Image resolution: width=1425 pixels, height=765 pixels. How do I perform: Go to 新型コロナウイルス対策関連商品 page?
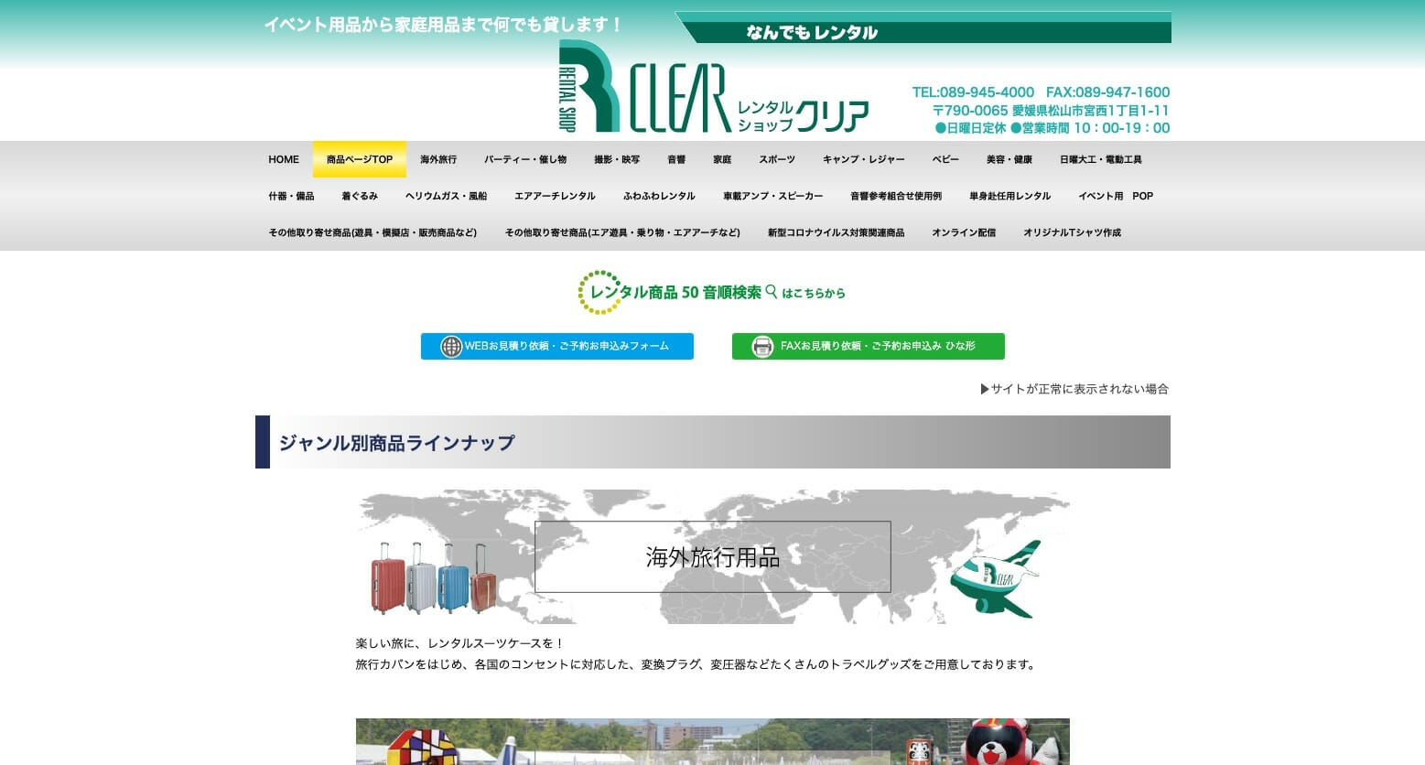(836, 232)
